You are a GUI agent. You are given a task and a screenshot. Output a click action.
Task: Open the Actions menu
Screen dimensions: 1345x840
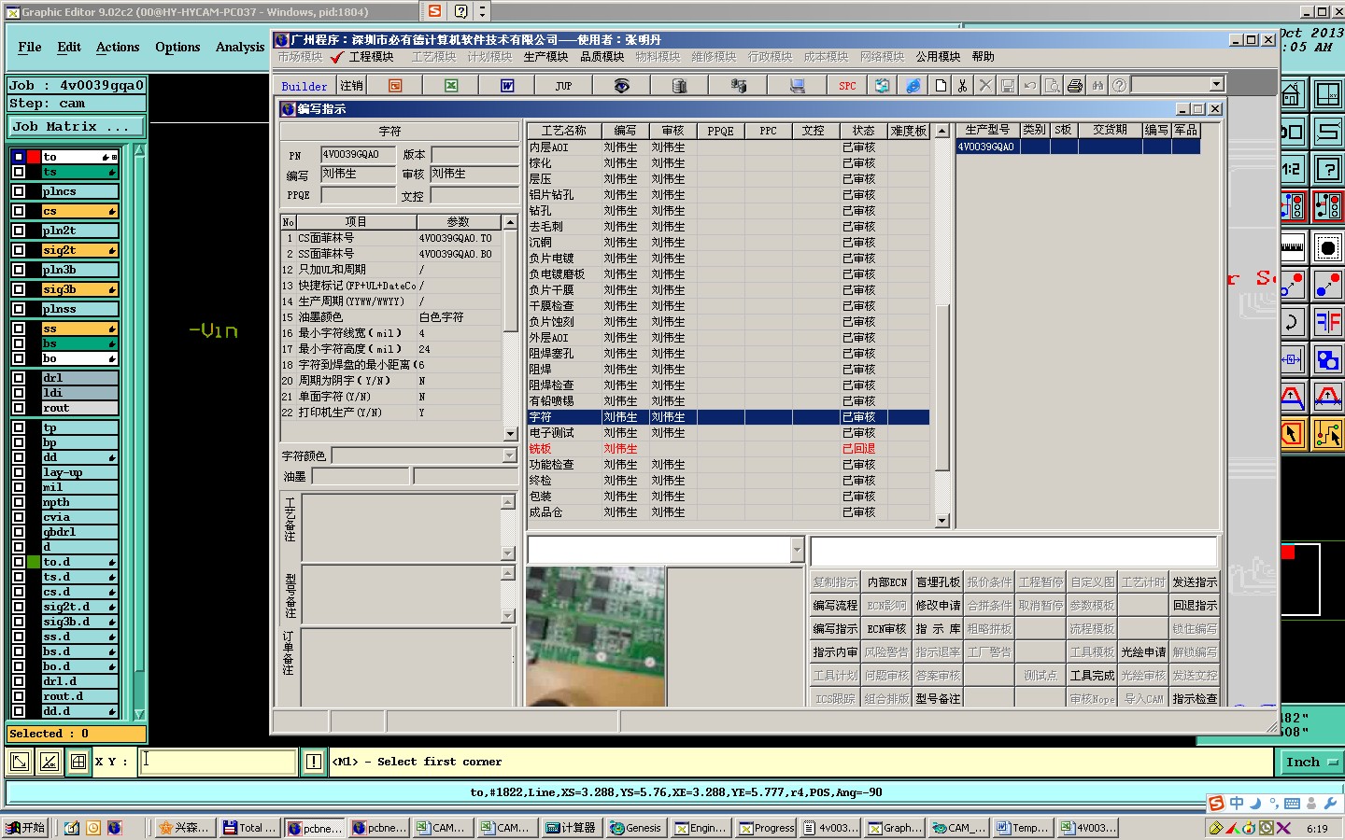tap(118, 47)
